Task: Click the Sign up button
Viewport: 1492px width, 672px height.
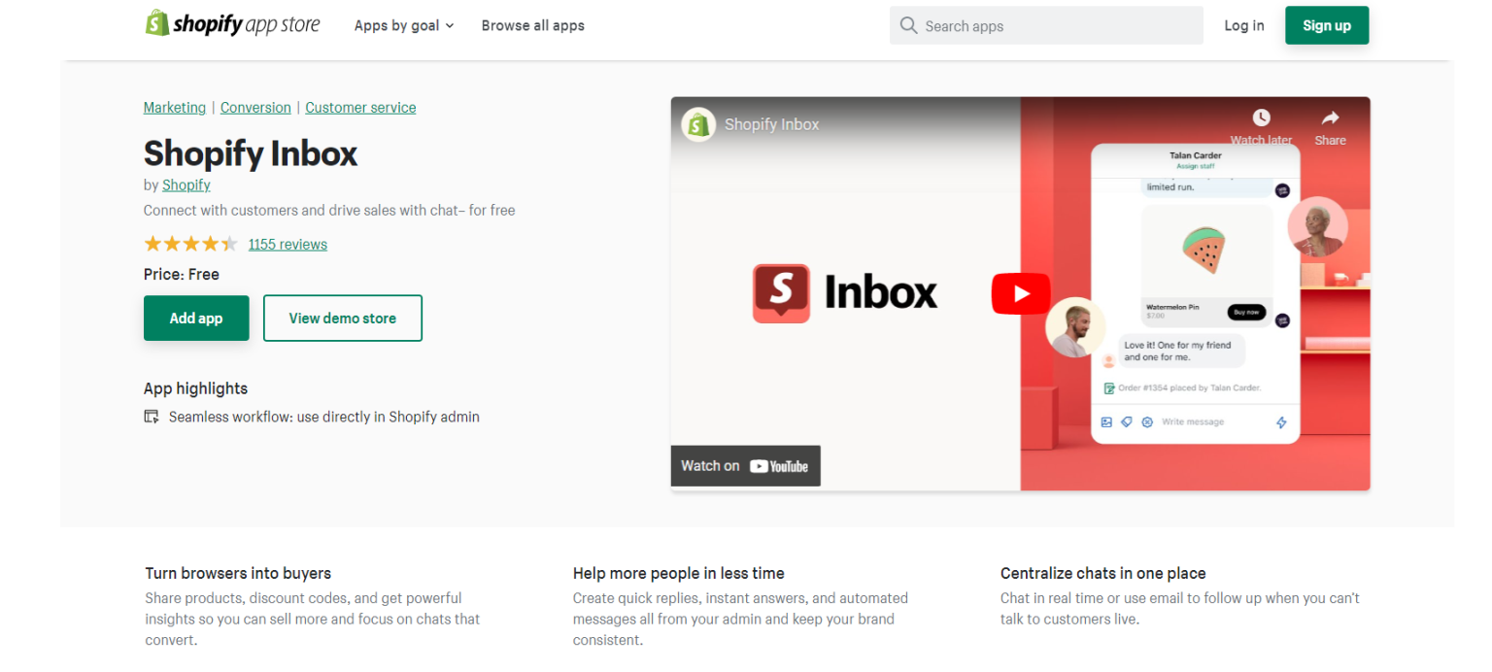Action: (x=1327, y=25)
